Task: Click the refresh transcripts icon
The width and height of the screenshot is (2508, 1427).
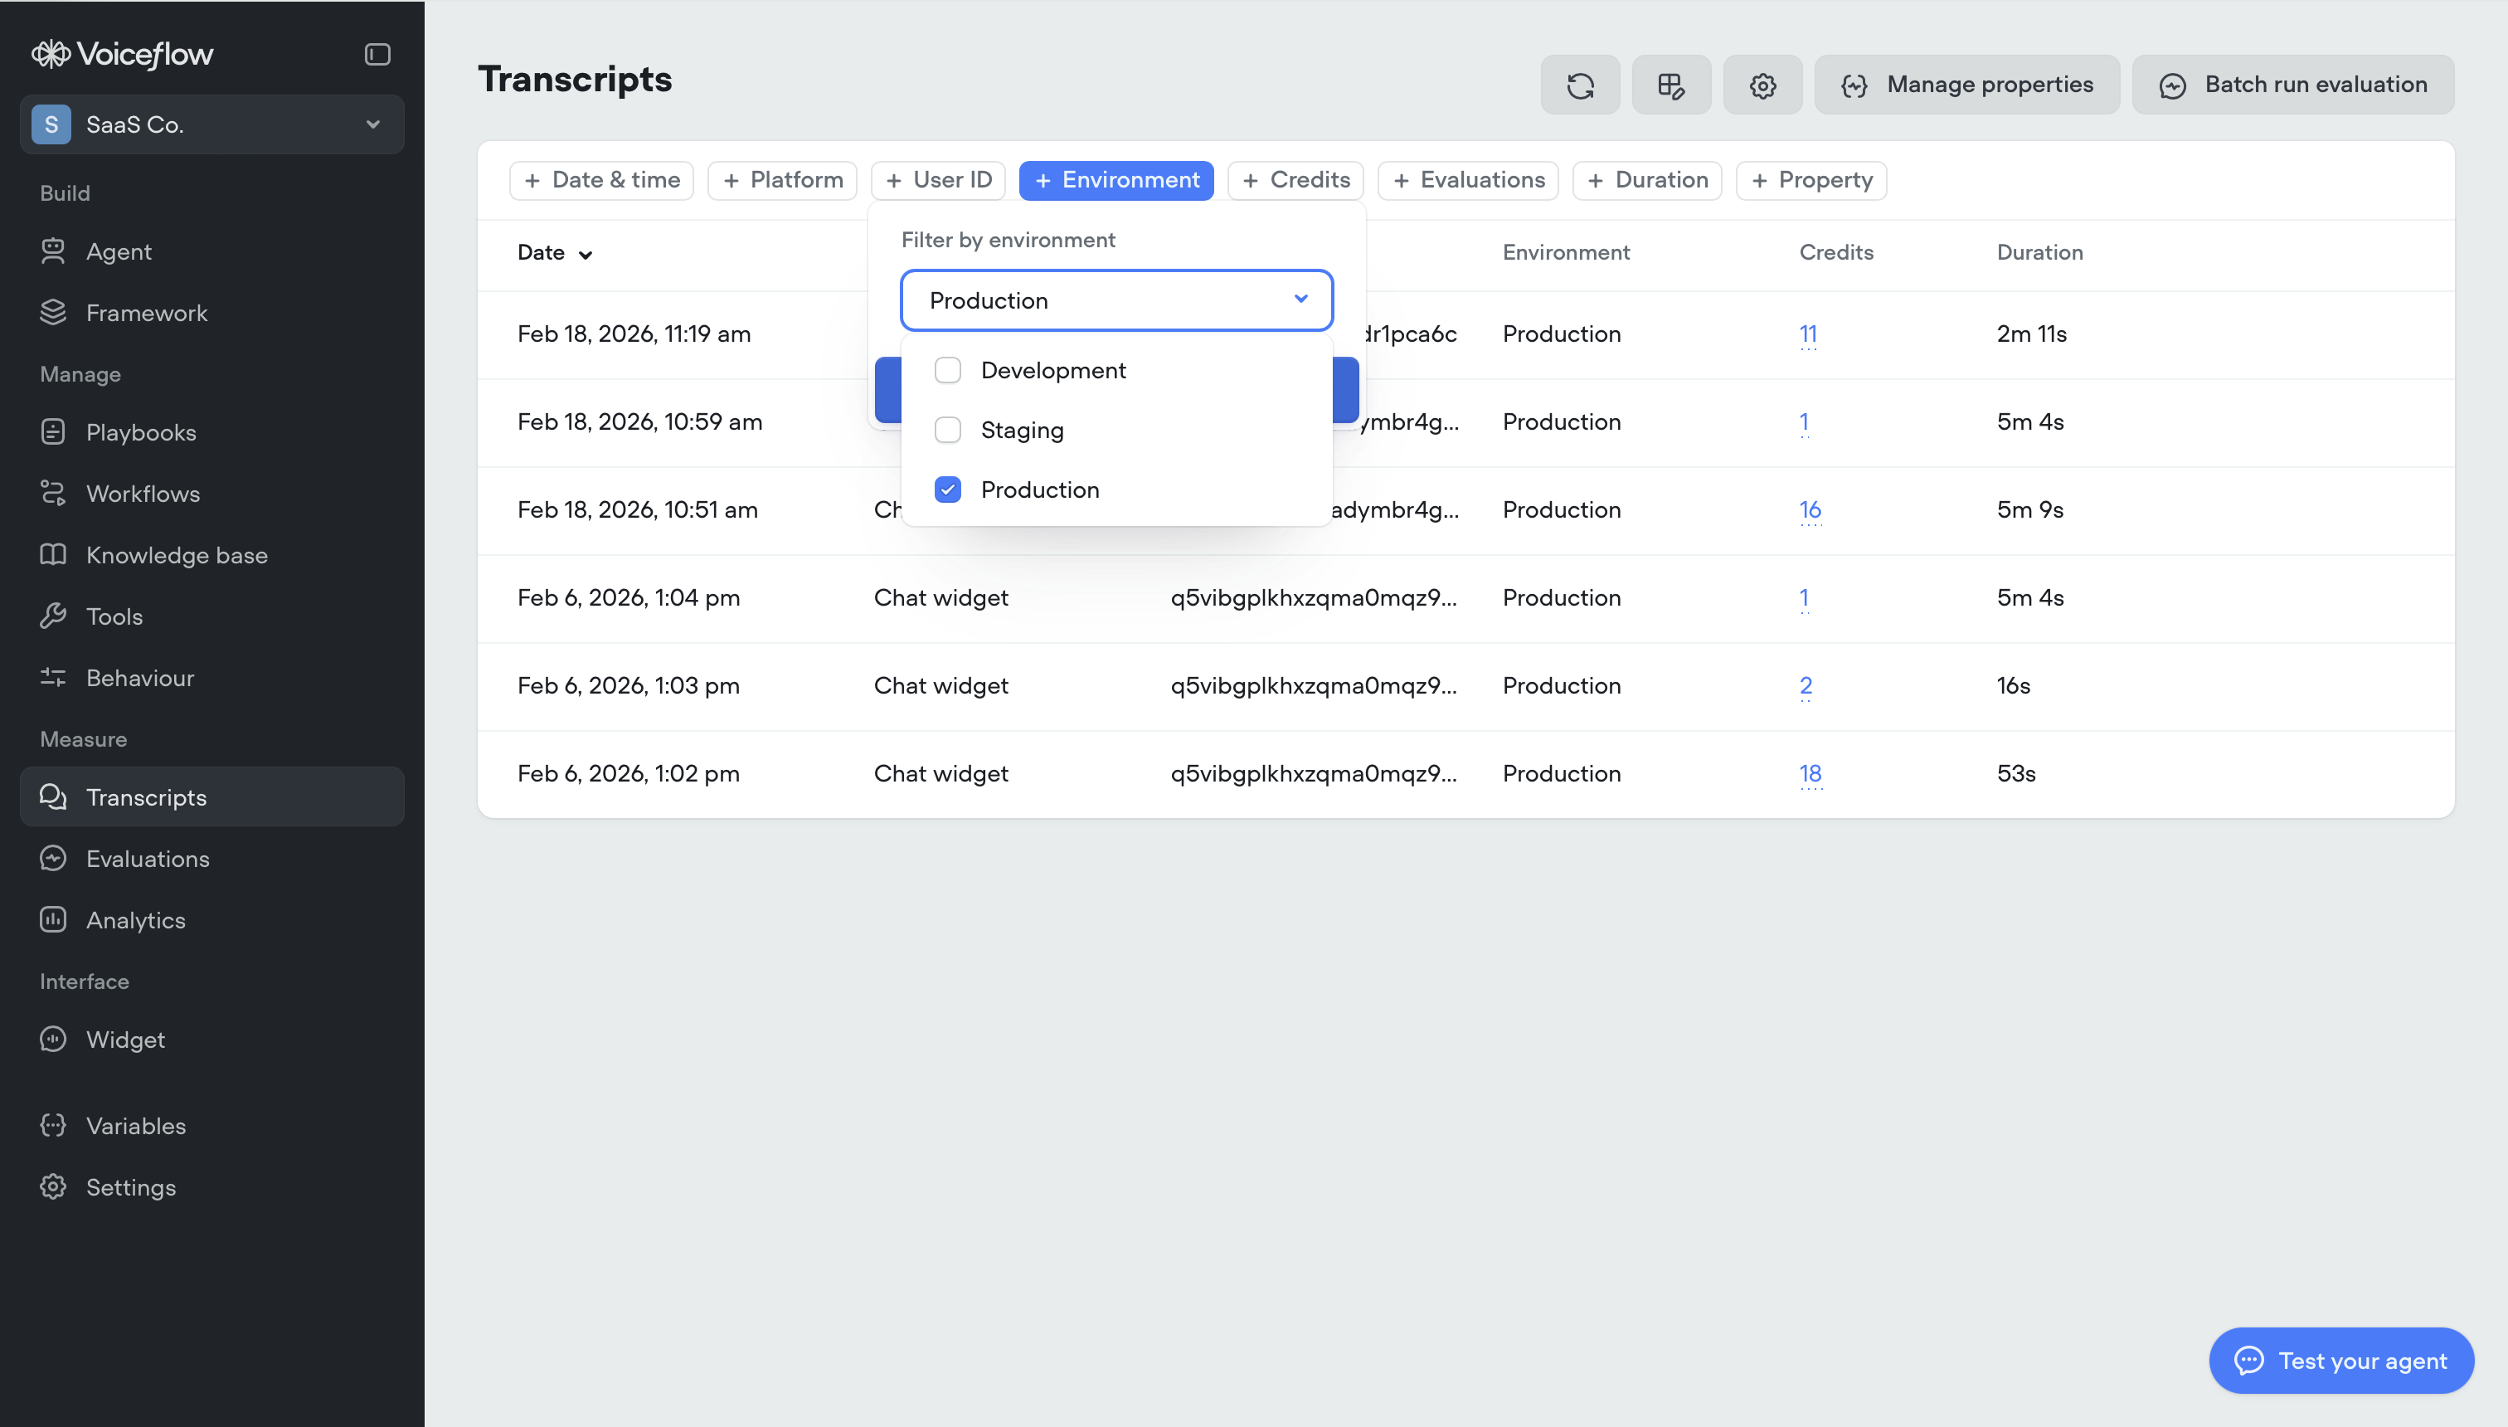Action: tap(1579, 85)
